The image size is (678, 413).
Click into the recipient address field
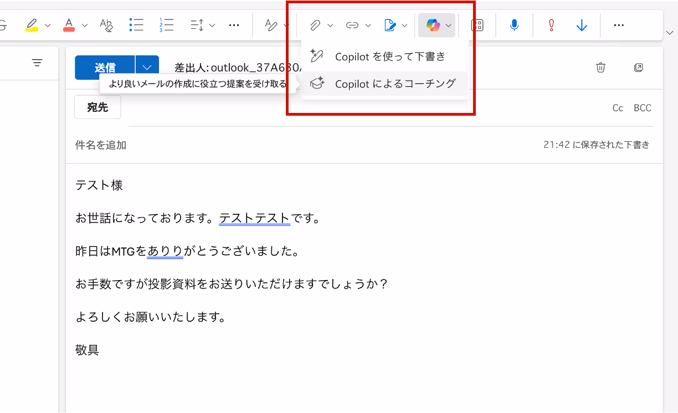pos(366,108)
